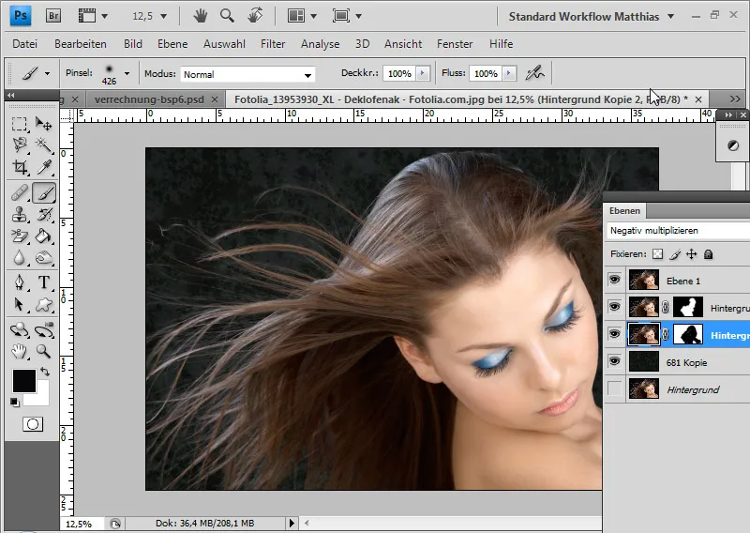The image size is (750, 533).
Task: Click the foreground color swatch
Action: tap(23, 380)
